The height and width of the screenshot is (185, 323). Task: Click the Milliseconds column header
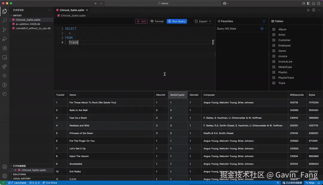[x=297, y=95]
